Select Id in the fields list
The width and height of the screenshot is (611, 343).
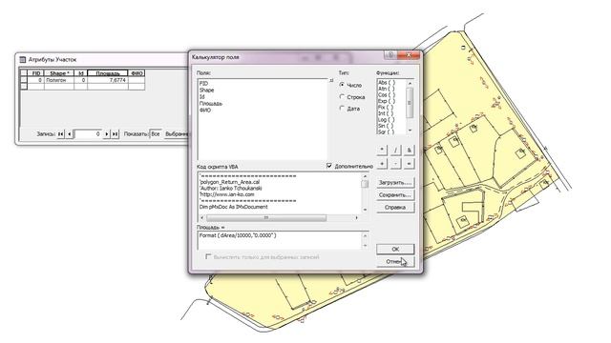201,96
